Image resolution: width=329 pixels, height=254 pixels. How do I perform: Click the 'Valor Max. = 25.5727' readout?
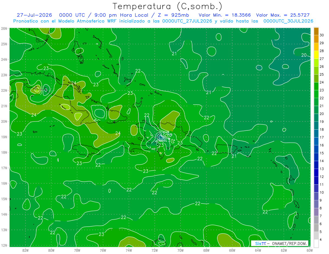pyautogui.click(x=283, y=15)
